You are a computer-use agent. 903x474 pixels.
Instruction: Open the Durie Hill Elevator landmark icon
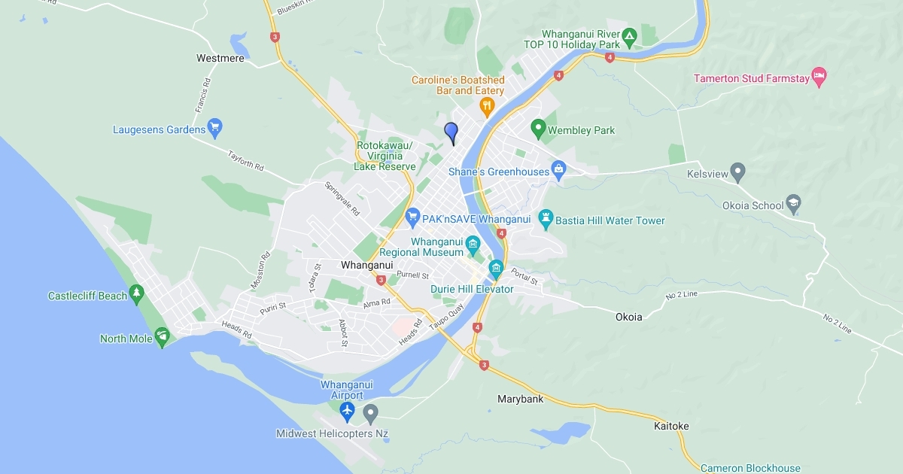coord(496,269)
